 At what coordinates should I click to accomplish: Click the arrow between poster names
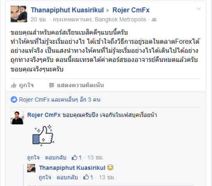pos(108,10)
